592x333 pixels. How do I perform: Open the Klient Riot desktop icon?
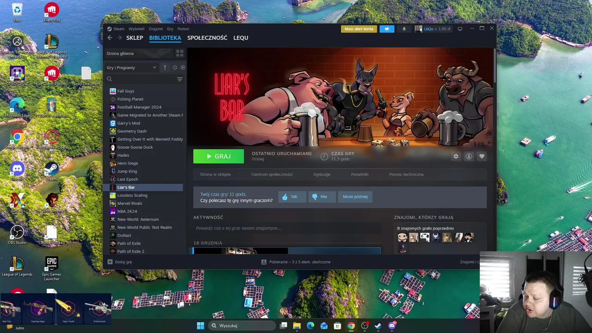click(x=51, y=12)
